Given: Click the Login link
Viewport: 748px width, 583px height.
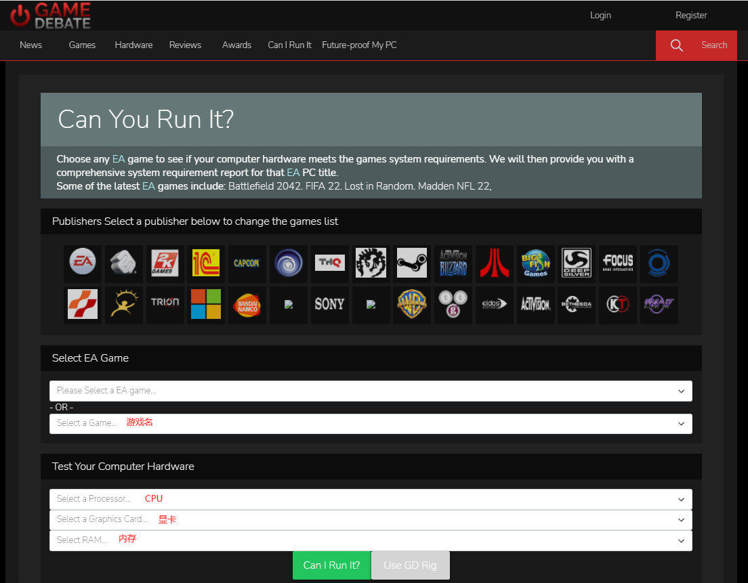Looking at the screenshot, I should (600, 16).
